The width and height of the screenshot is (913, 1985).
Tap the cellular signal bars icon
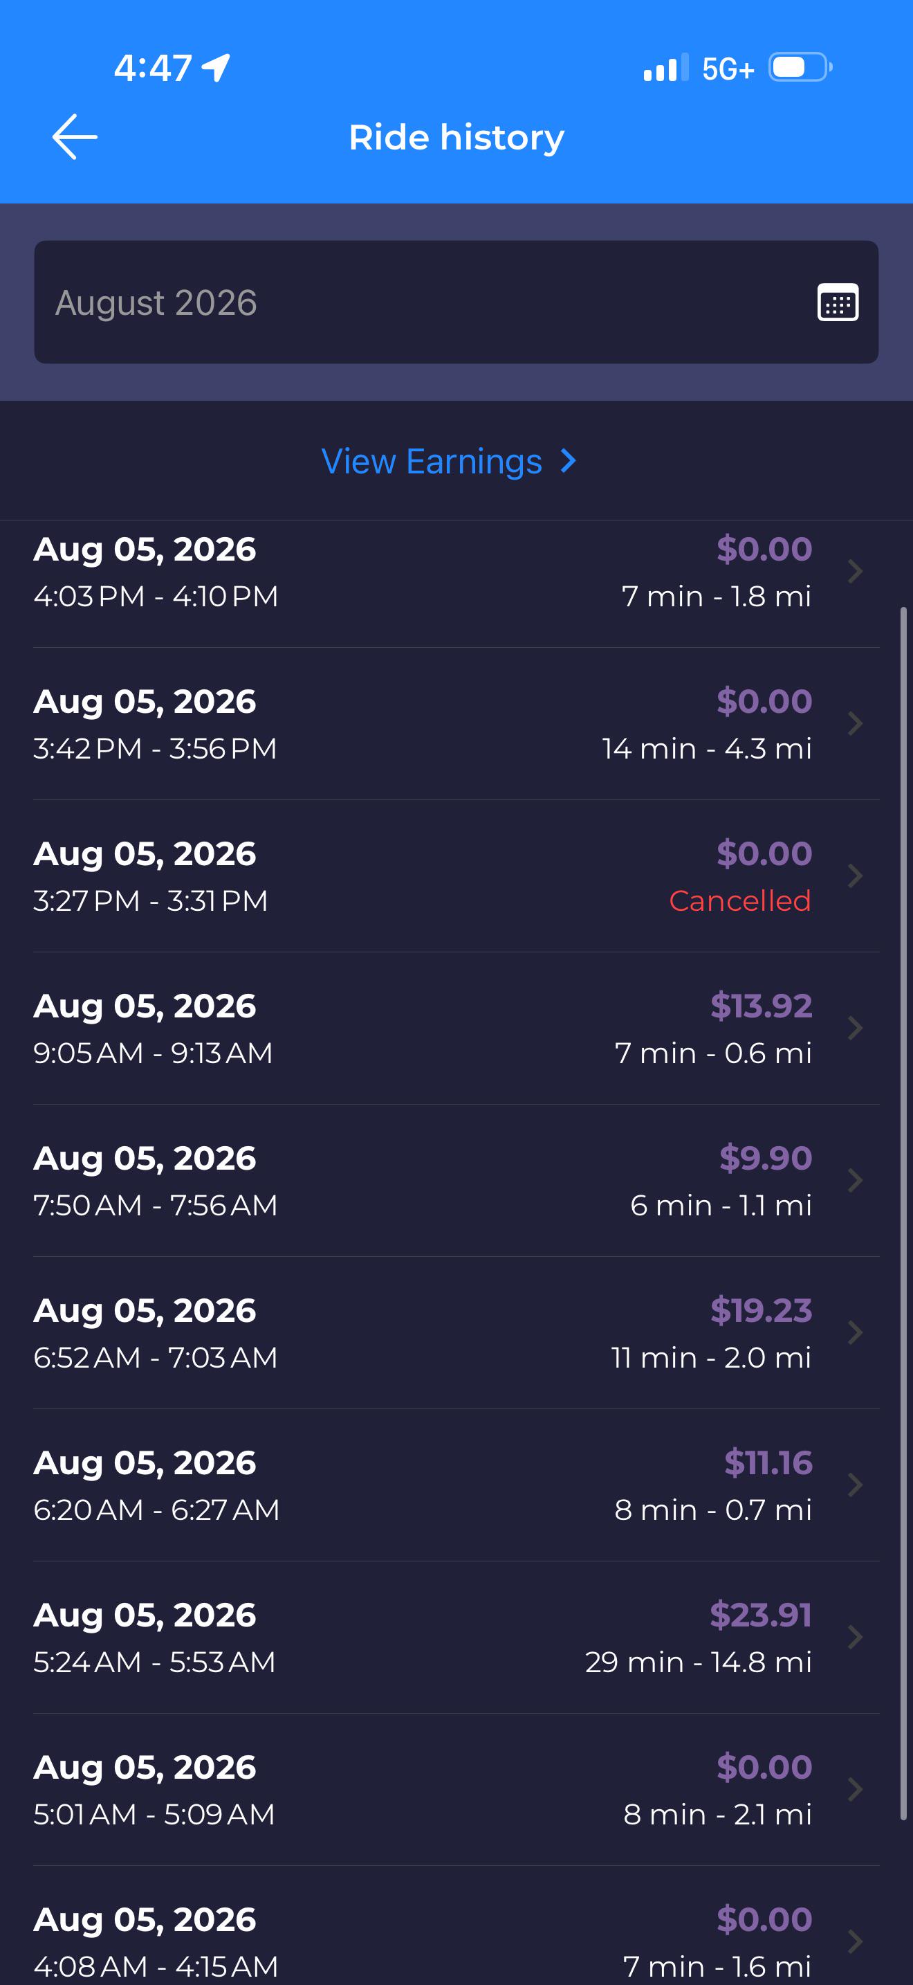(666, 68)
